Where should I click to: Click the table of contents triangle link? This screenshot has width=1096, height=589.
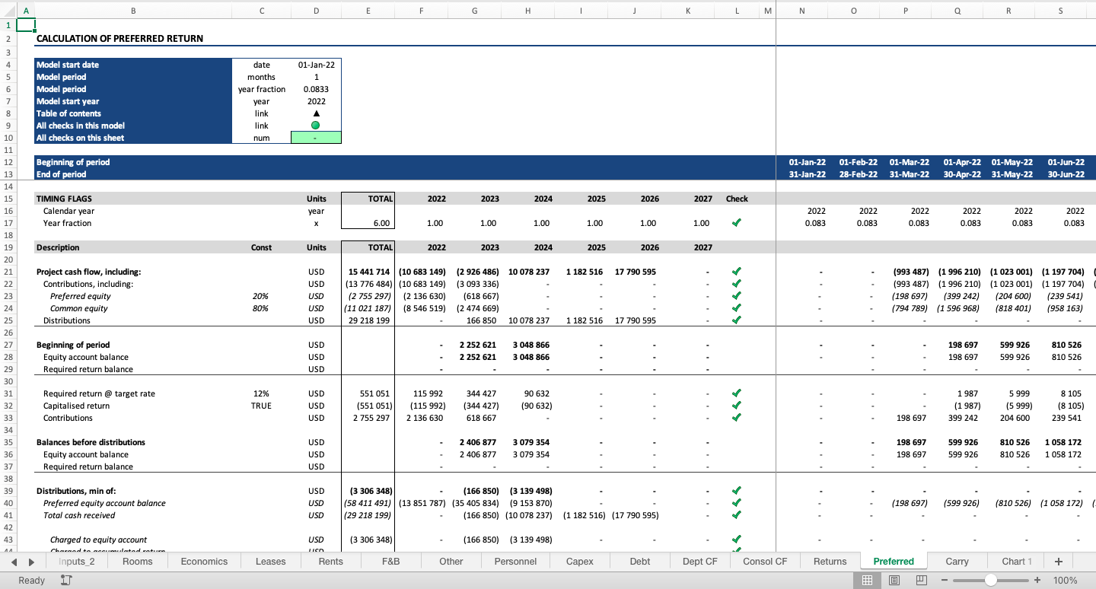[316, 113]
